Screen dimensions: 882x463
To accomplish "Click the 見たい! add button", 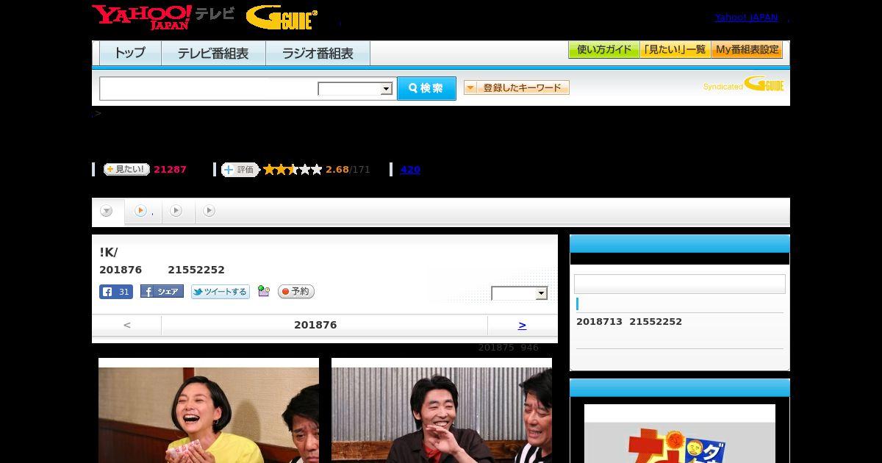I will [x=126, y=169].
